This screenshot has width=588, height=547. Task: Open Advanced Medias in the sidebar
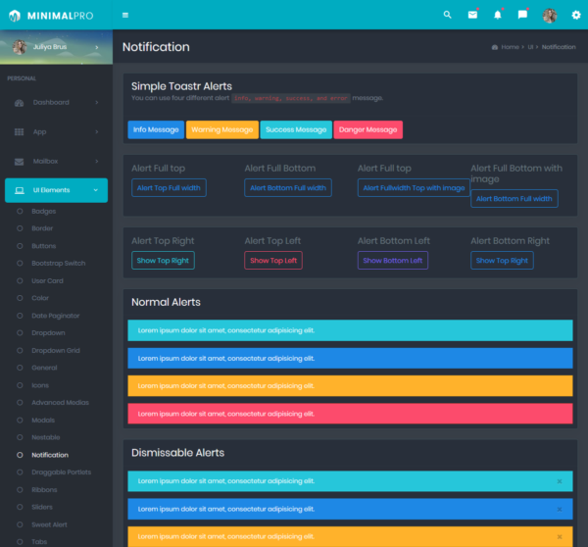point(60,403)
